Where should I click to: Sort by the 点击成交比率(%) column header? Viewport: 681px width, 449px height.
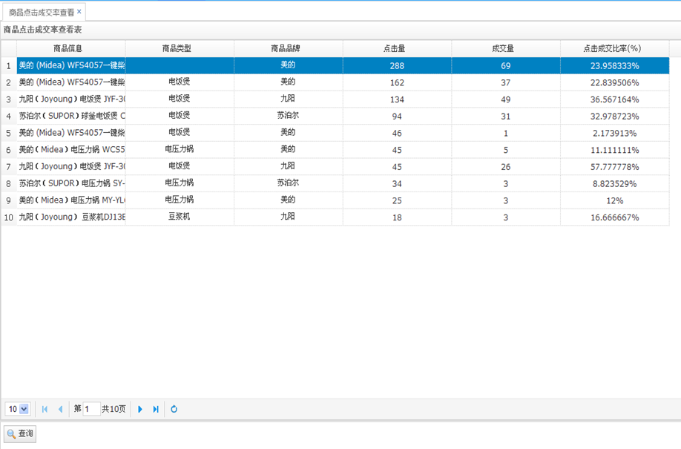614,48
